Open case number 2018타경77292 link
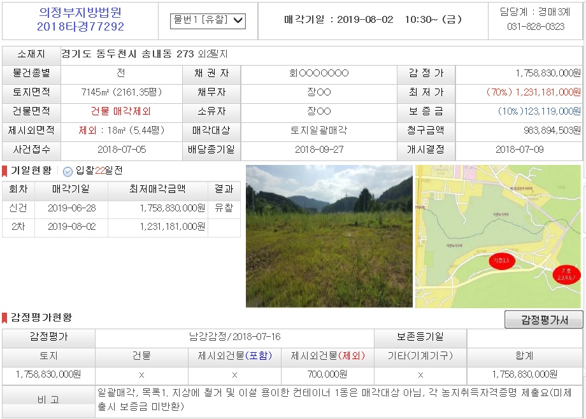 pyautogui.click(x=80, y=27)
